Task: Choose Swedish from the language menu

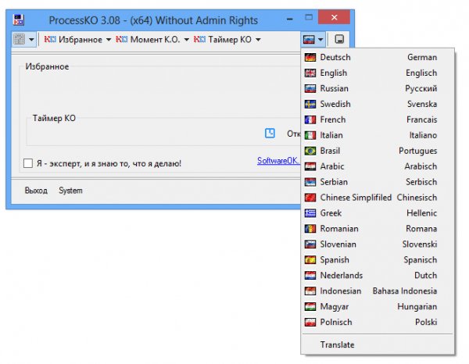Action: [378, 104]
